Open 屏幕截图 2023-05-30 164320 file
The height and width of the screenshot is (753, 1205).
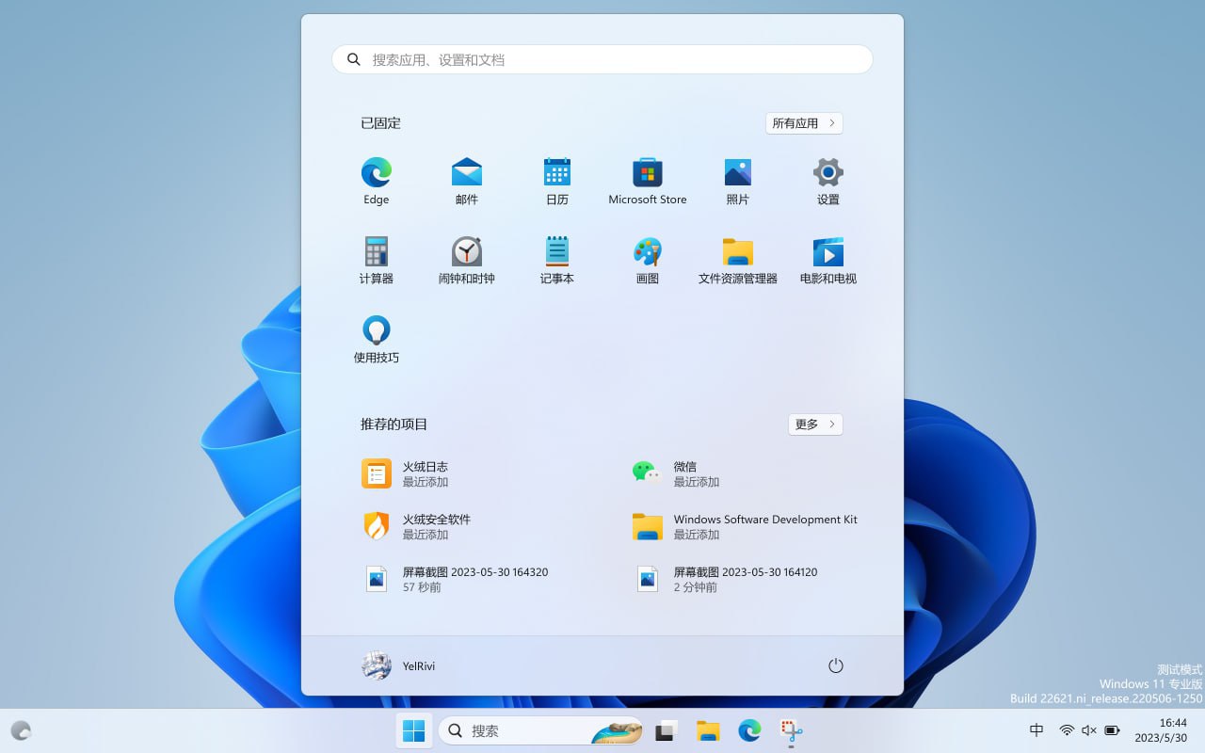click(x=474, y=578)
